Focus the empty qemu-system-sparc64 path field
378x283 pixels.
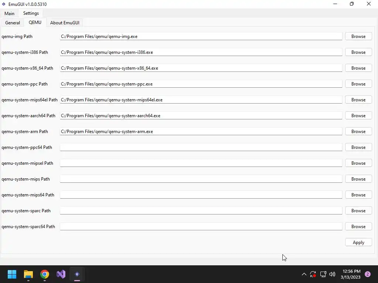[x=201, y=227]
